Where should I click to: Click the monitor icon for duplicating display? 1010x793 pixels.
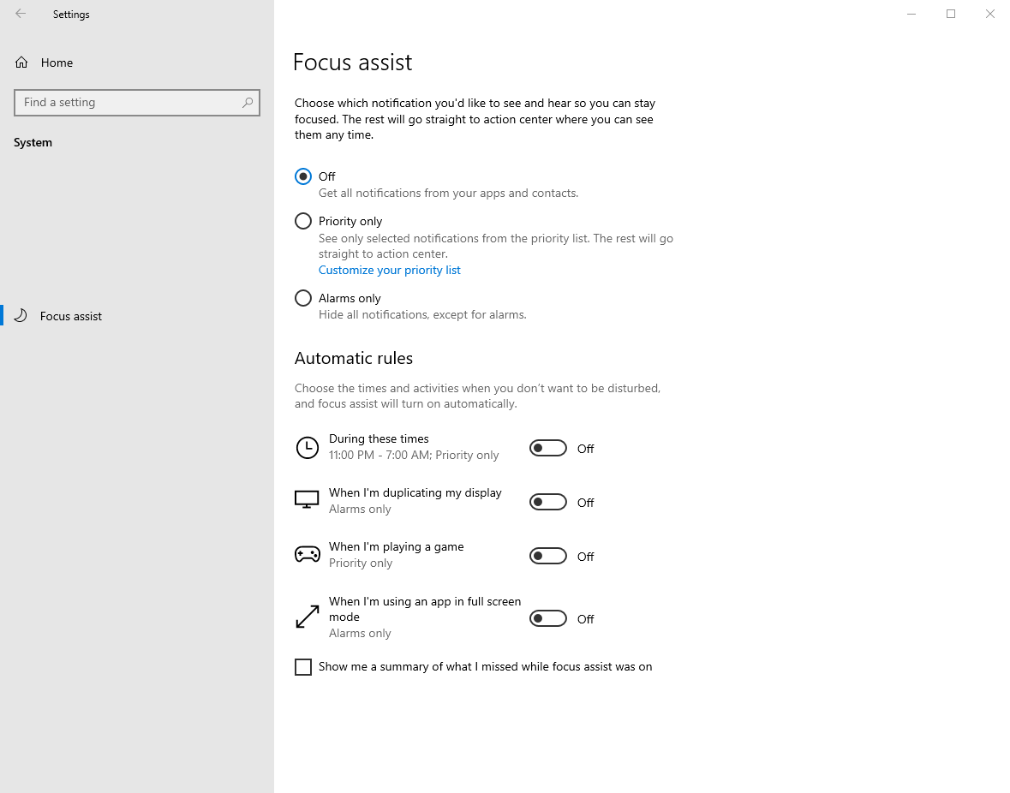coord(307,500)
